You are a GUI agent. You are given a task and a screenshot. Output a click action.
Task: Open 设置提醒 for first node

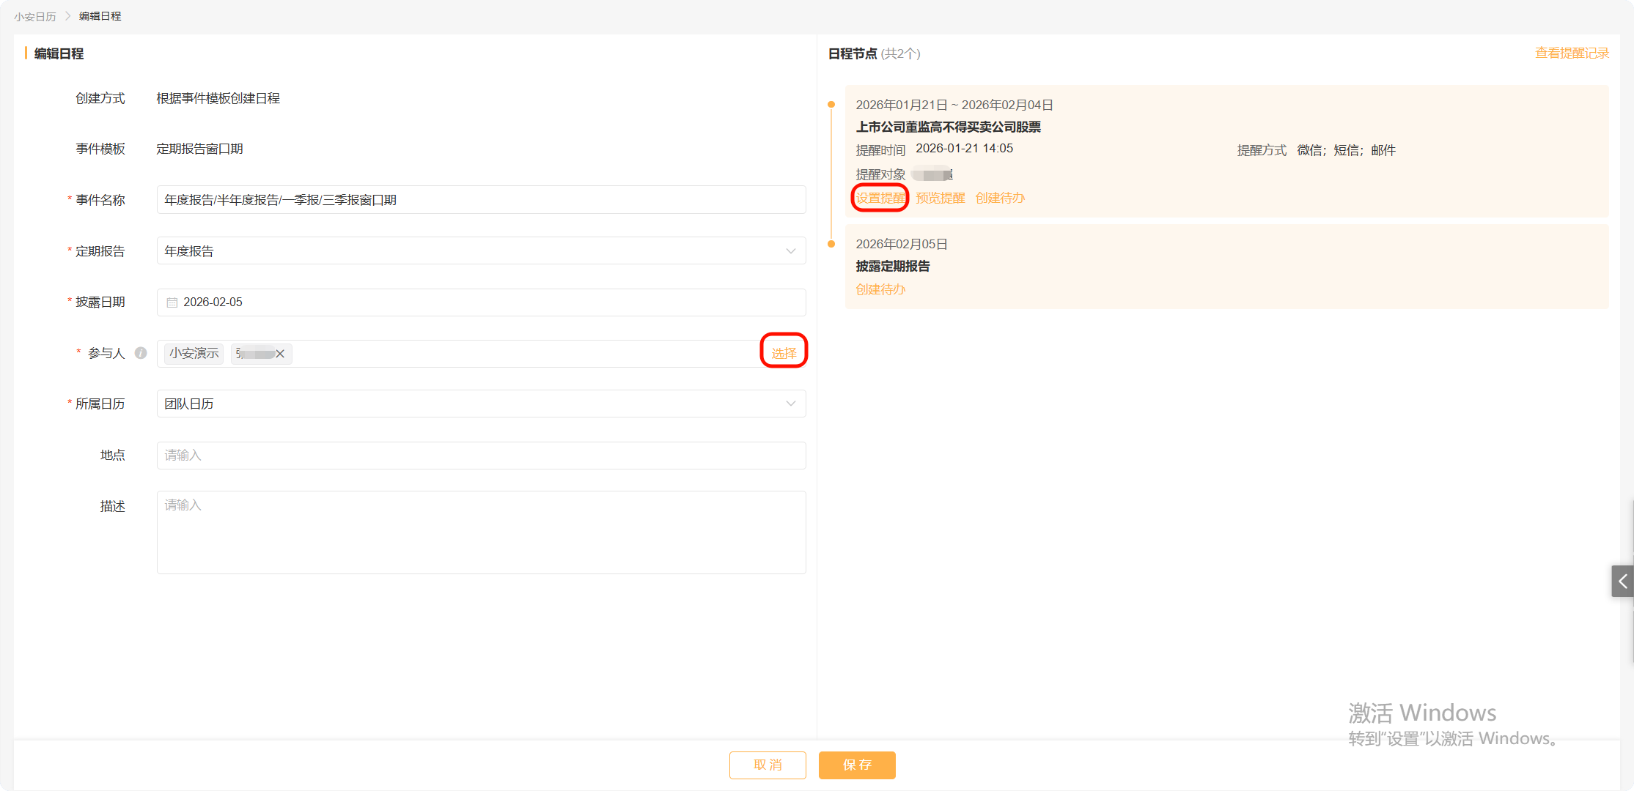click(x=880, y=198)
